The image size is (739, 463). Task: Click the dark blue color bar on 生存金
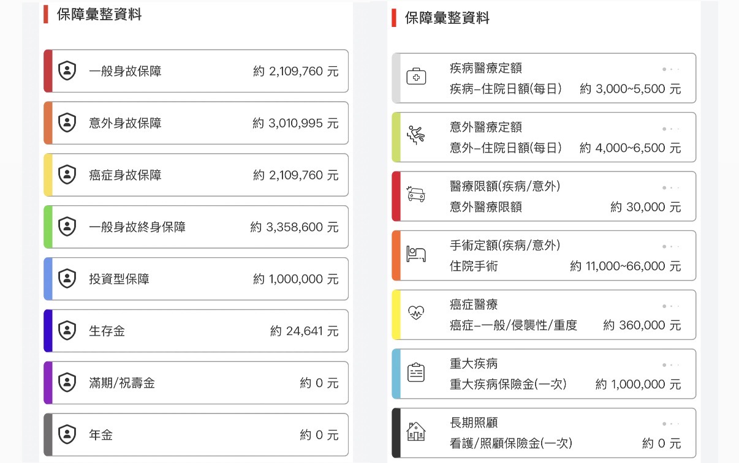coord(48,331)
